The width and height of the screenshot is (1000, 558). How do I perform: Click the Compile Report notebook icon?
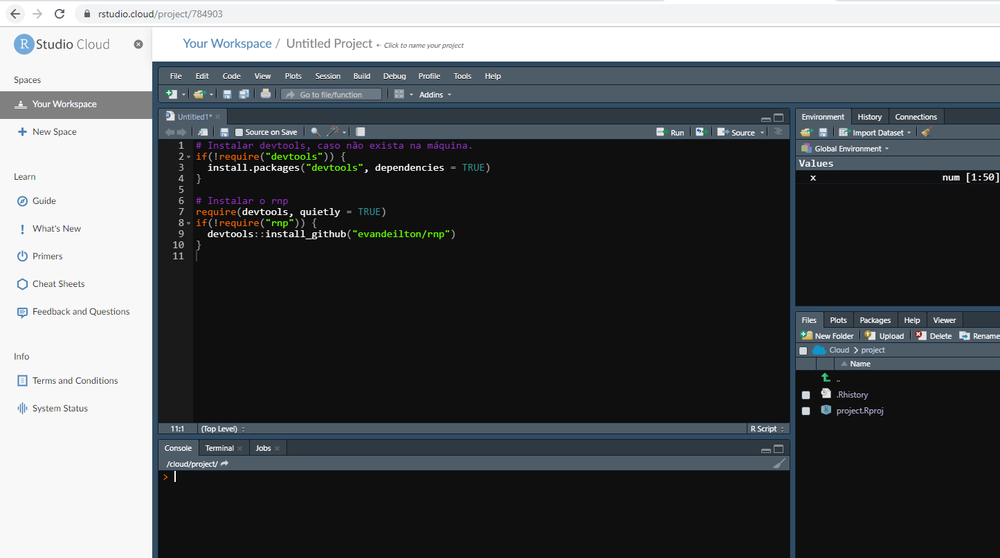(361, 132)
